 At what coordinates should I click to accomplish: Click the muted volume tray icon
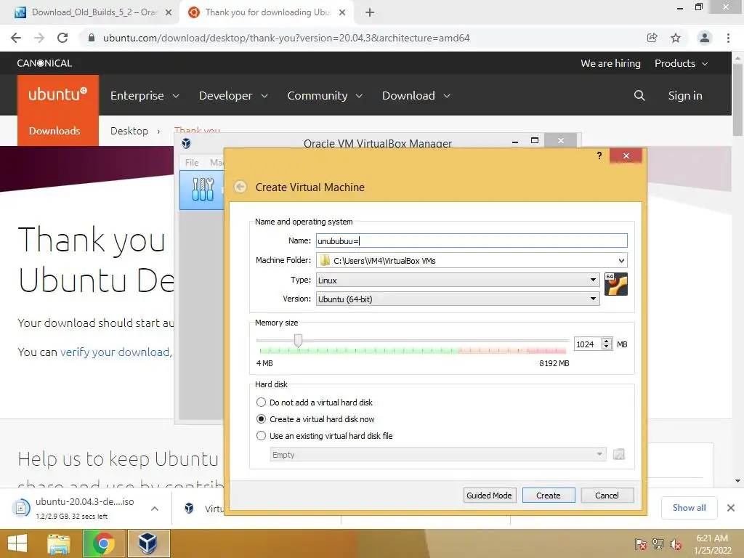675,544
